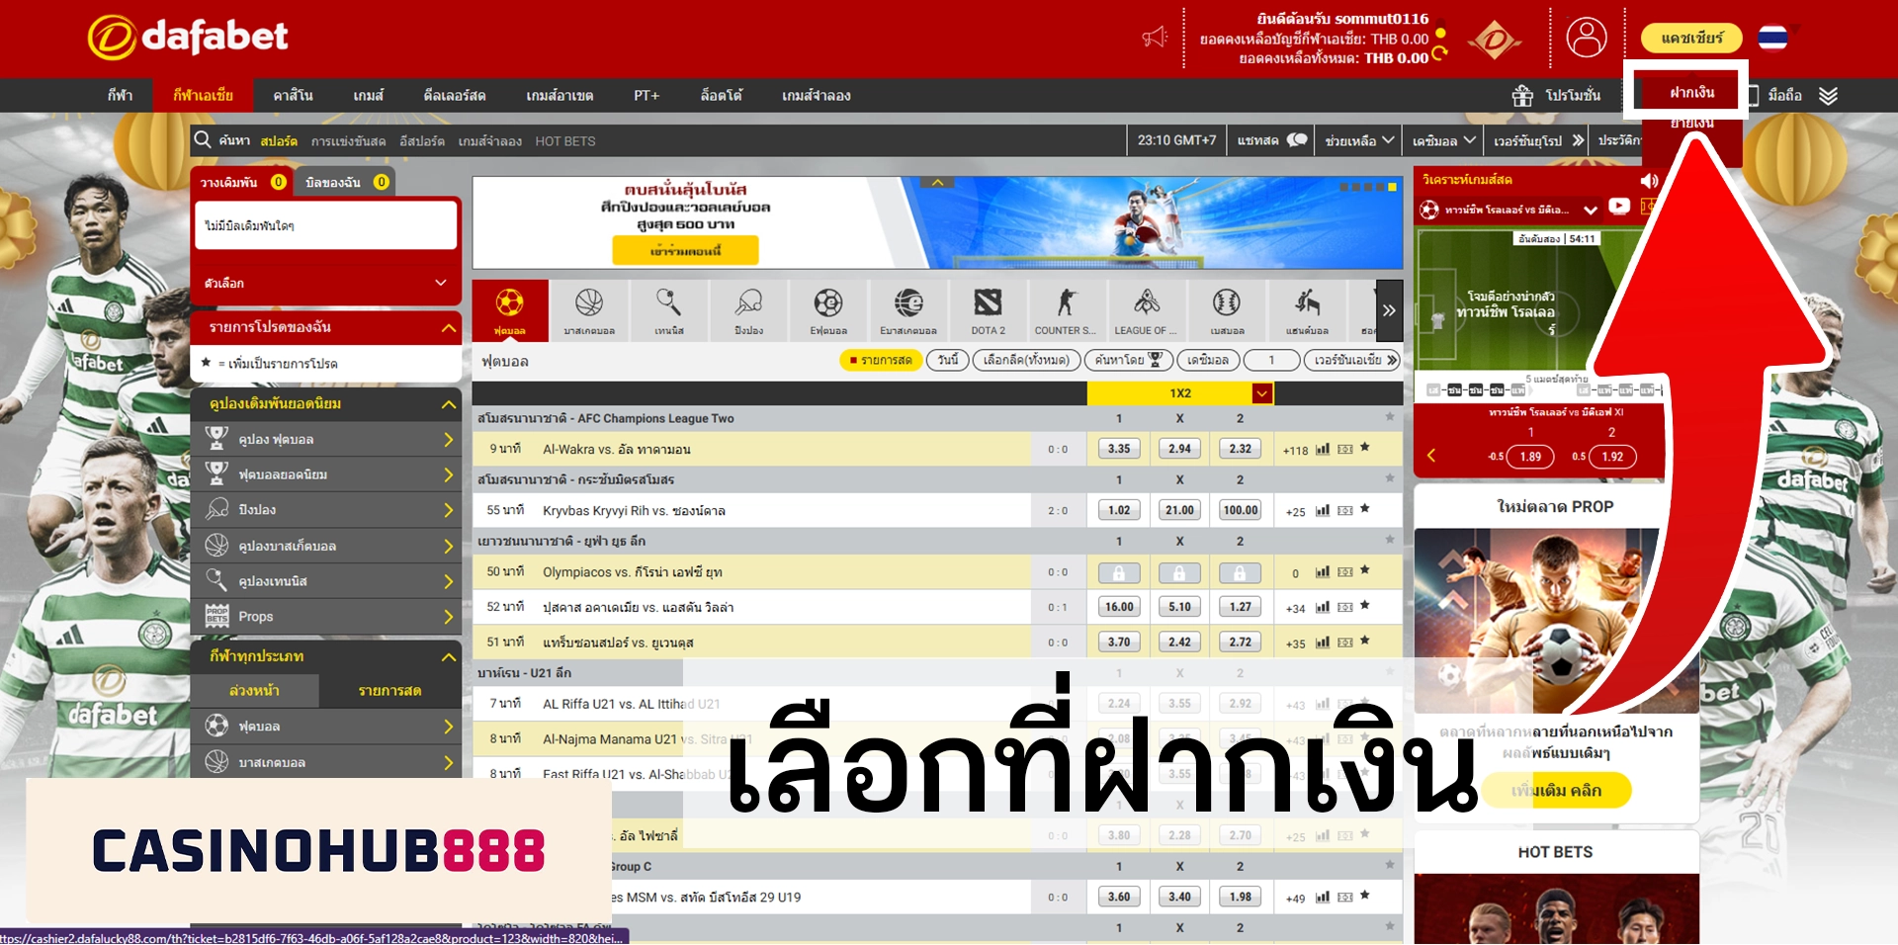Image resolution: width=1898 pixels, height=945 pixels.
Task: Select the Counter Strike esport icon
Action: [1066, 310]
